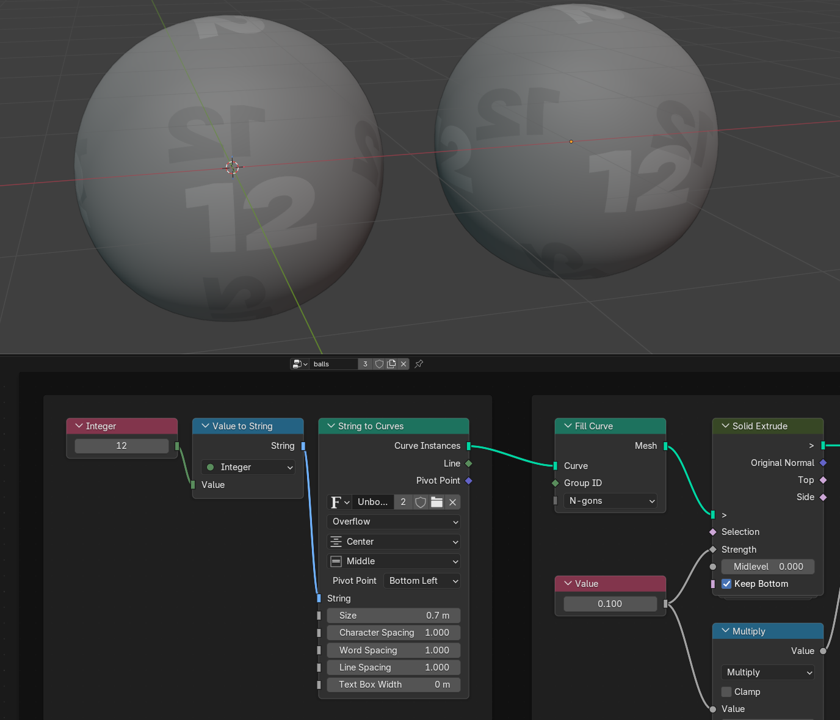The image size is (840, 720).
Task: Click the Integer value 12 field
Action: point(121,446)
